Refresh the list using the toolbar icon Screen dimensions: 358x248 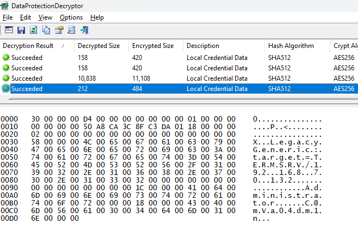pyautogui.click(x=34, y=30)
